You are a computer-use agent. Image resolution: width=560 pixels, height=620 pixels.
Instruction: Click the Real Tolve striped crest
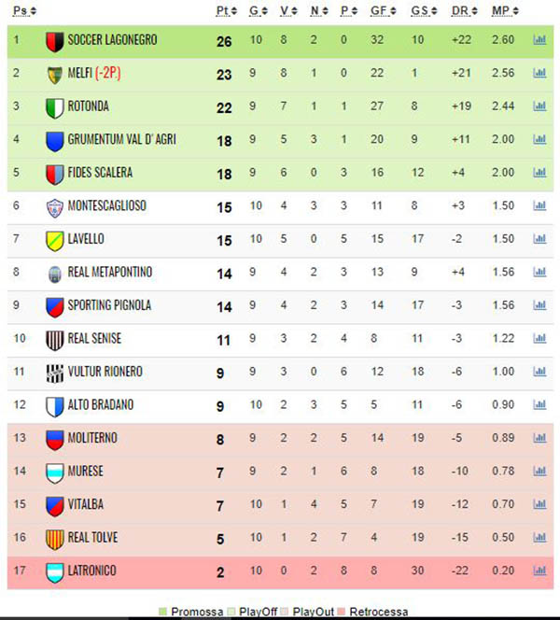click(54, 540)
